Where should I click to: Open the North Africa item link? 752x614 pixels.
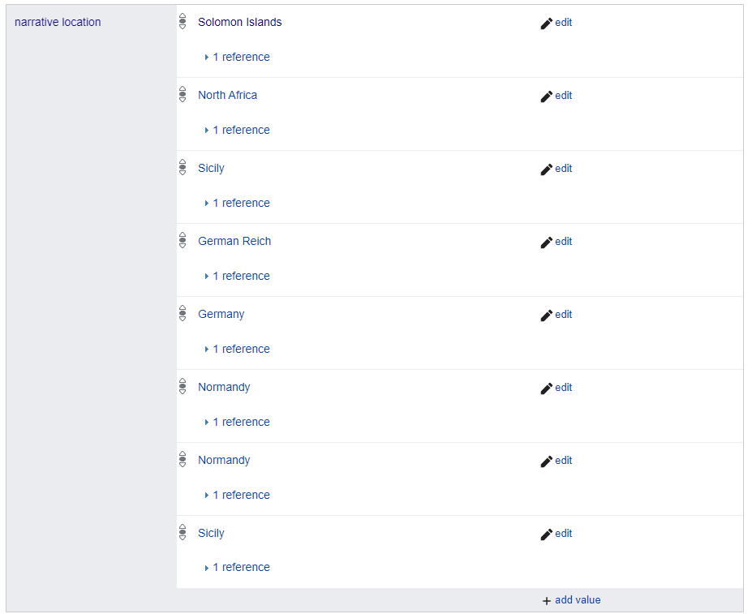pos(227,96)
